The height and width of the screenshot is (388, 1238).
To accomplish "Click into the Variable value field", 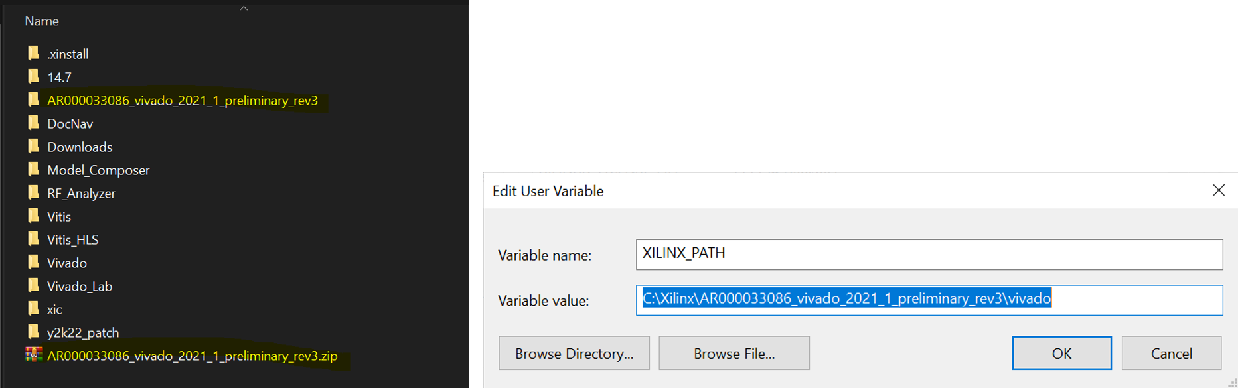I will (x=929, y=300).
